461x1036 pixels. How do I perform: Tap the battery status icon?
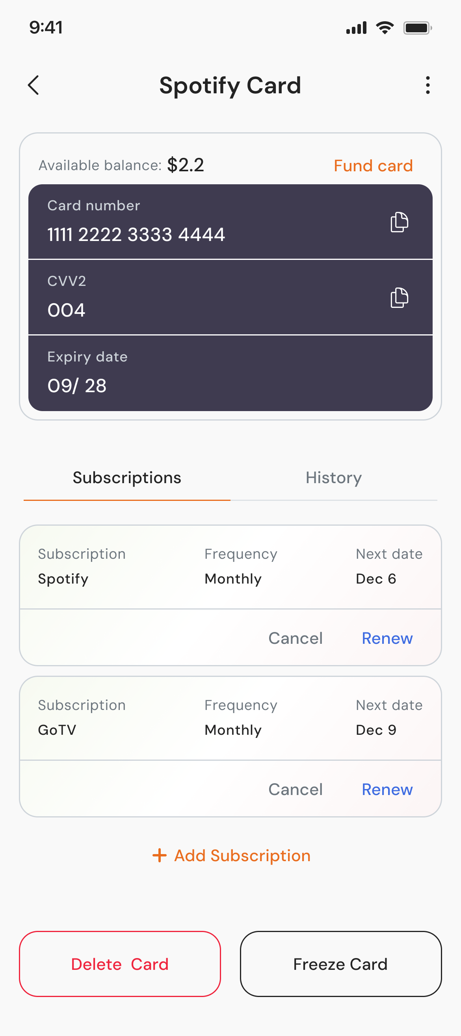(x=418, y=28)
